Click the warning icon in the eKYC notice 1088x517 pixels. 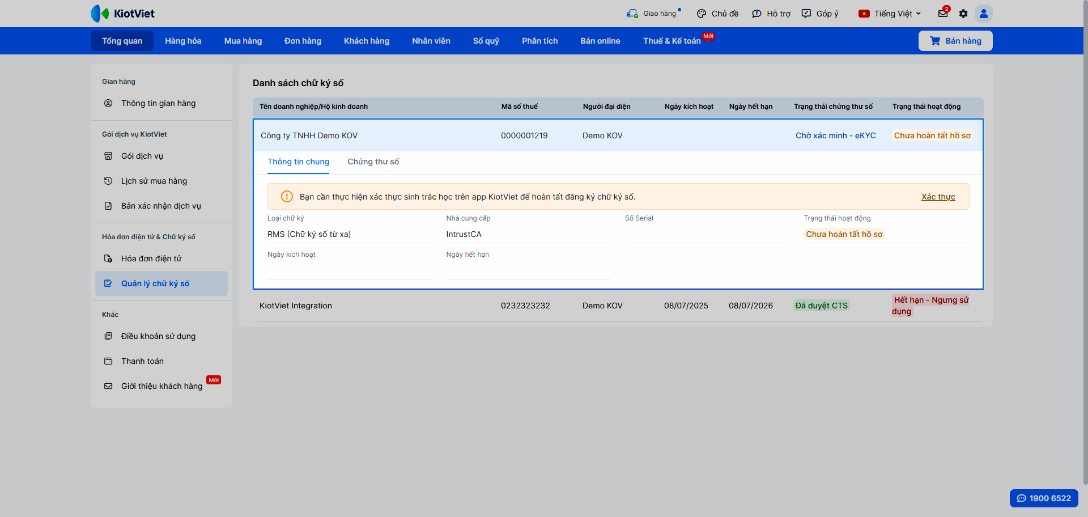287,197
